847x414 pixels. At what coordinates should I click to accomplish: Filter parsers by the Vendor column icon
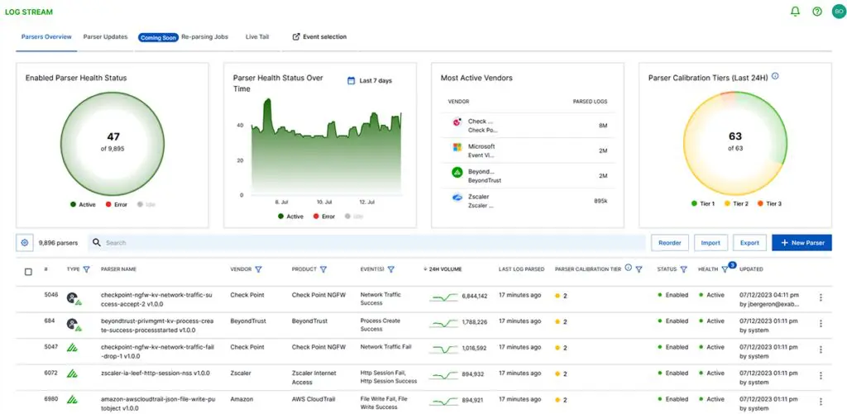259,269
